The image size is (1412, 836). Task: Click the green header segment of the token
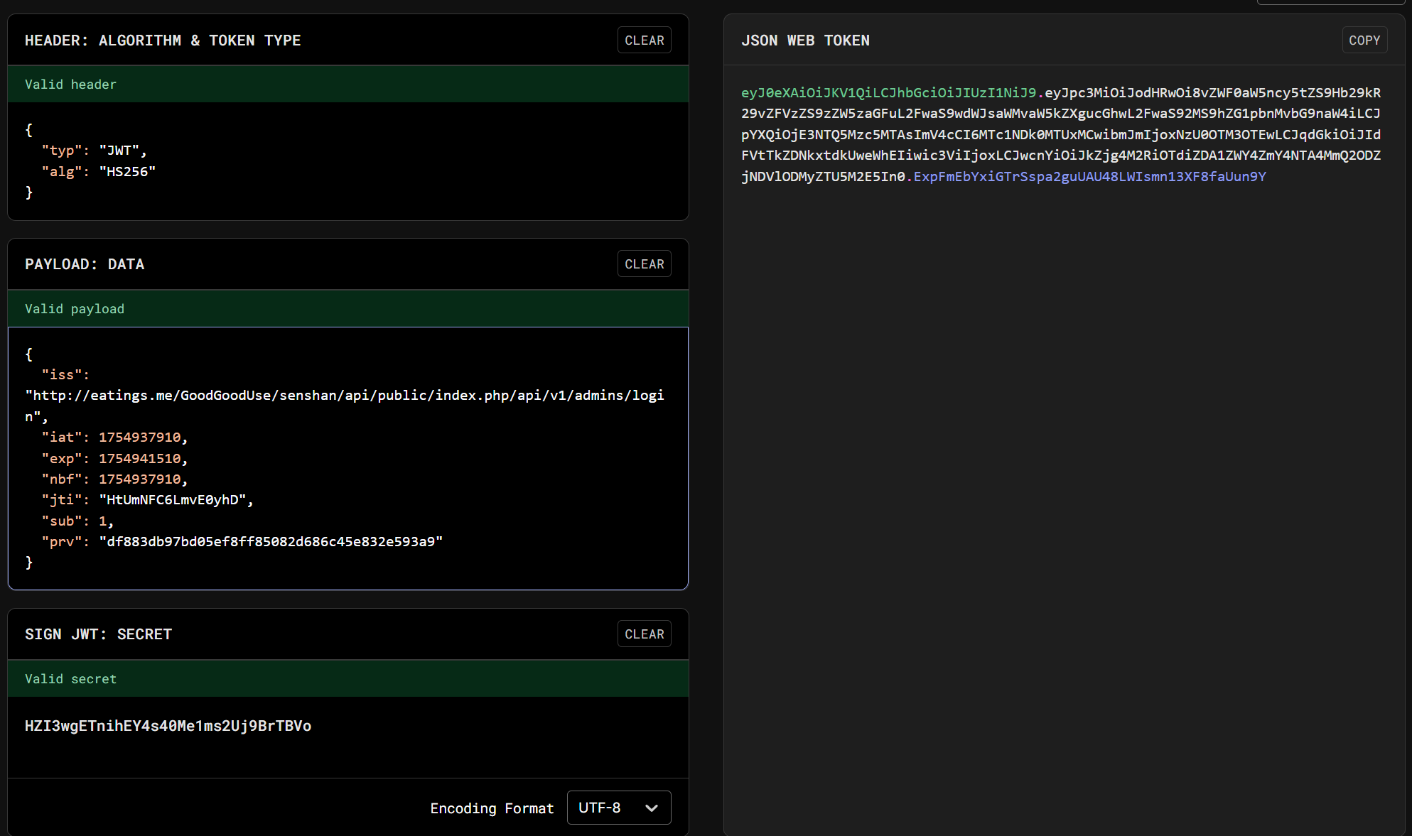(x=888, y=93)
